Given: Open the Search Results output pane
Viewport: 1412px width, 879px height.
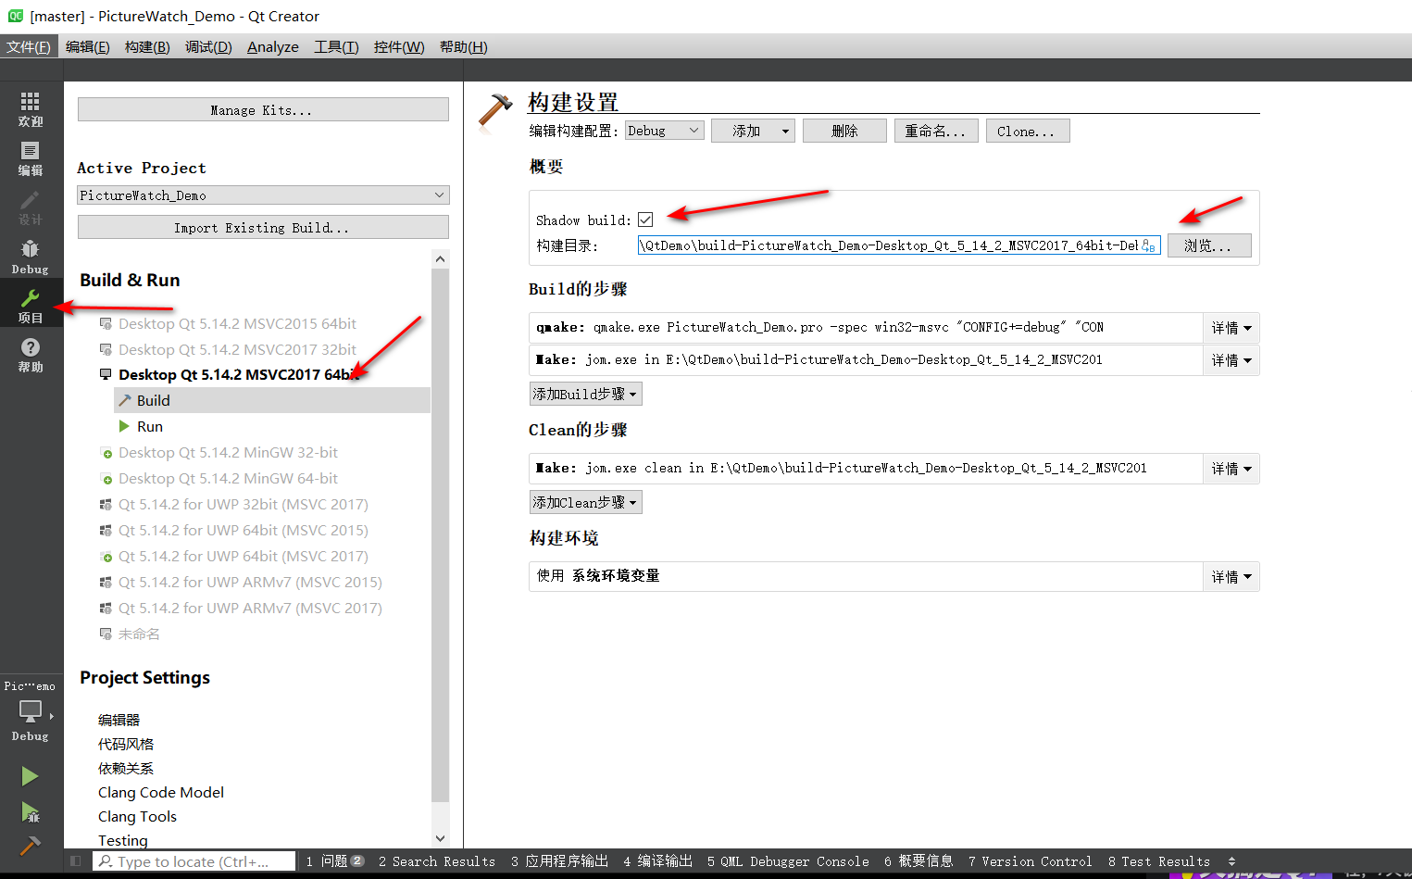Looking at the screenshot, I should (437, 861).
